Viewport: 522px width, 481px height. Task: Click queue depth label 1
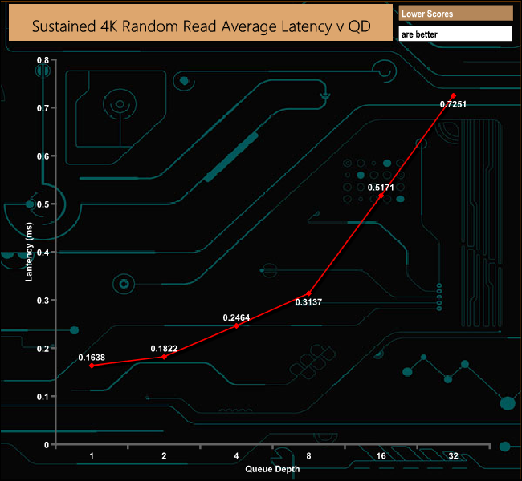coord(92,455)
